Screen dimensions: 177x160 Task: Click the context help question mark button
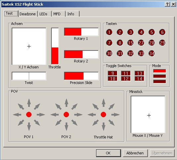(x=167, y=4)
